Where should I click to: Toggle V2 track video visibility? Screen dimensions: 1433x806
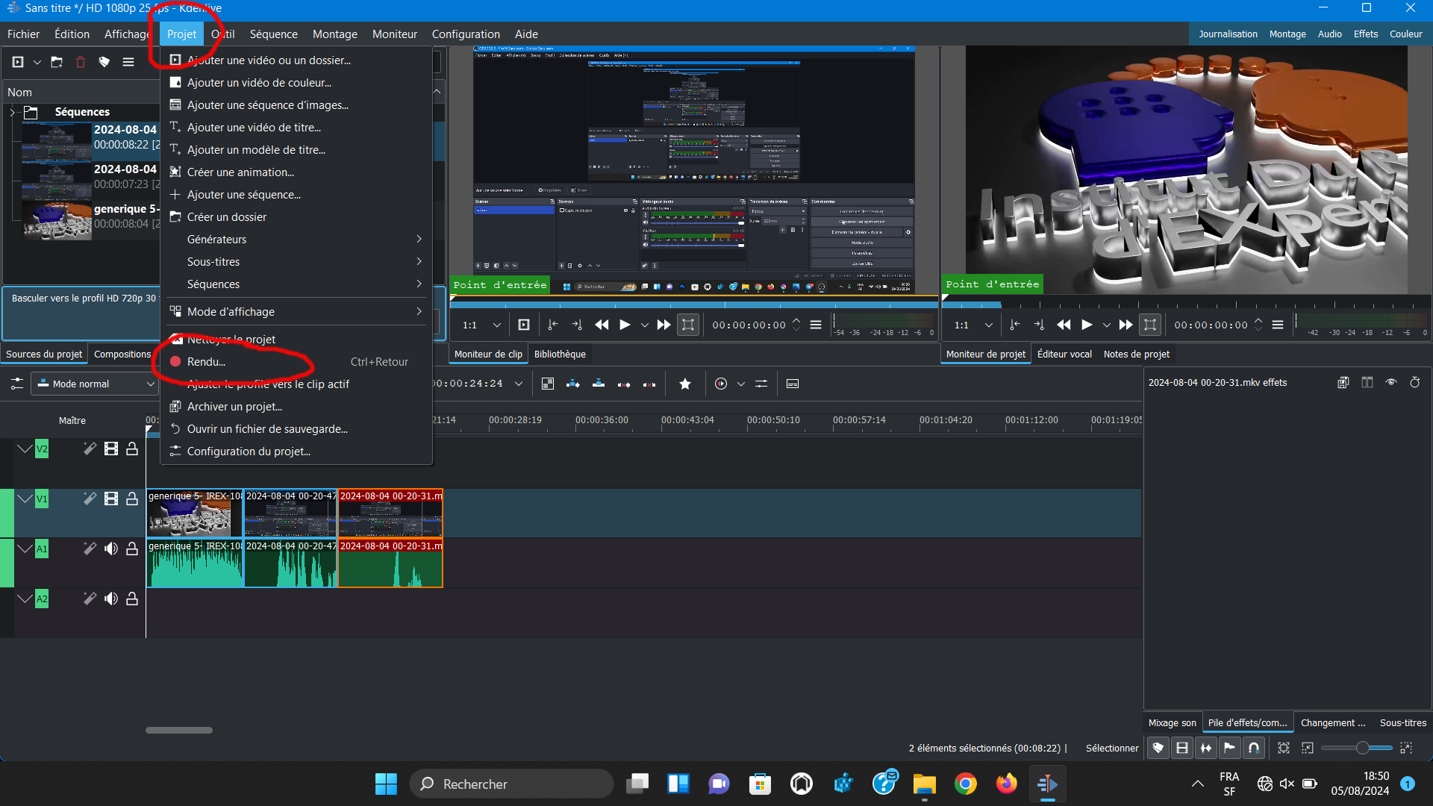pos(111,449)
